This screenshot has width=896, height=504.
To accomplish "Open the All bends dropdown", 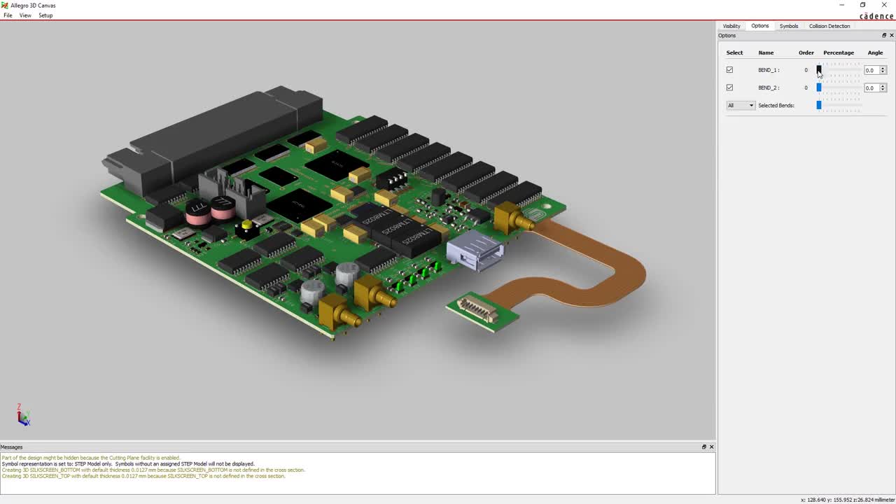I will point(750,105).
